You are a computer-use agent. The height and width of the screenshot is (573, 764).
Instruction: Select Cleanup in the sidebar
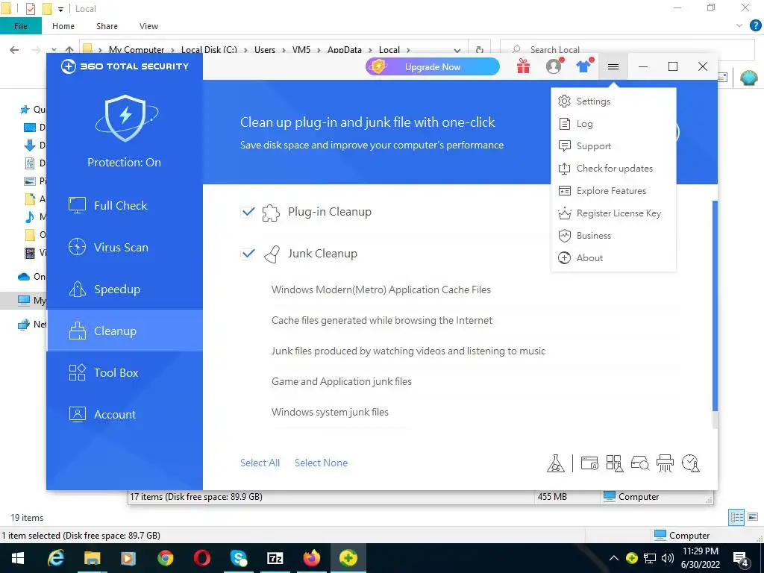coord(125,331)
